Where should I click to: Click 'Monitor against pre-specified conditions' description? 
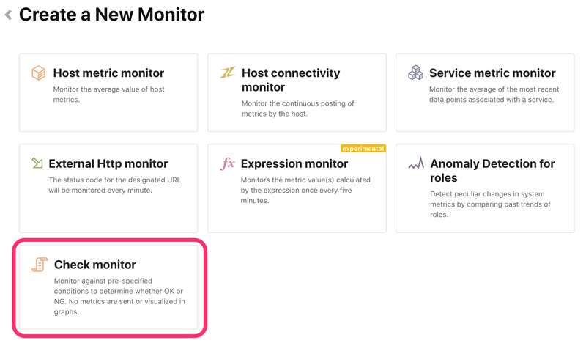[119, 296]
